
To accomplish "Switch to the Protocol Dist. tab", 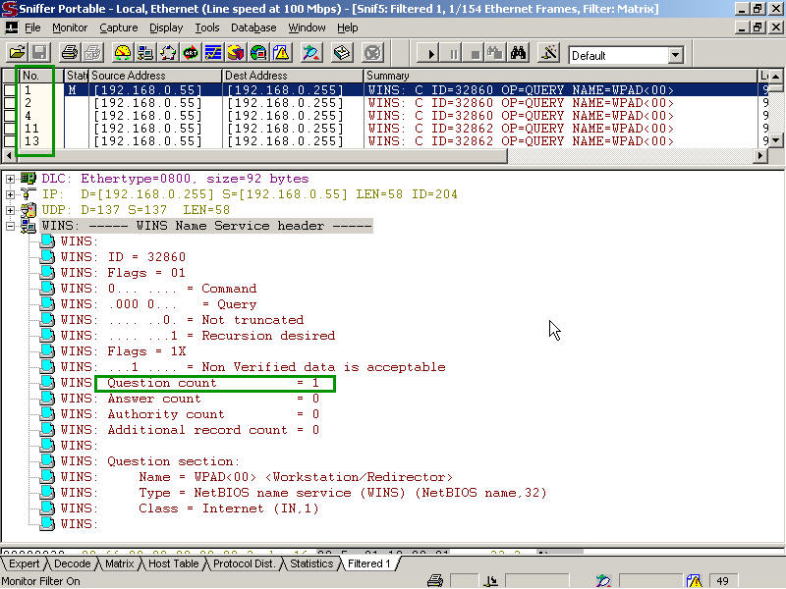I will coord(245,563).
